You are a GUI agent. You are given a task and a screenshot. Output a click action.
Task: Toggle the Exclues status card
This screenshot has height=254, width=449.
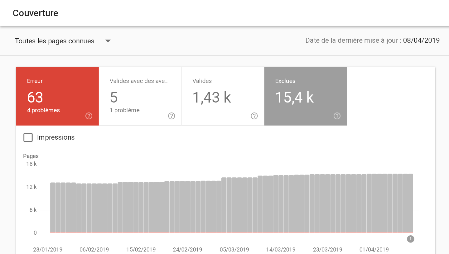pyautogui.click(x=306, y=96)
